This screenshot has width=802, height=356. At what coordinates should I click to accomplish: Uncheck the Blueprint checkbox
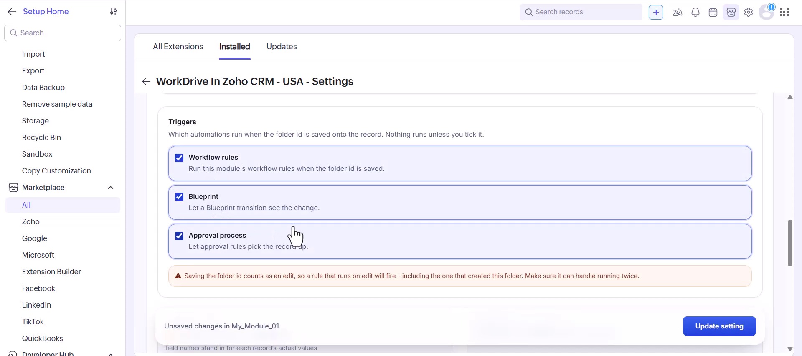(179, 197)
